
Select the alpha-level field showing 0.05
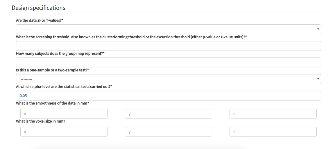(x=168, y=96)
